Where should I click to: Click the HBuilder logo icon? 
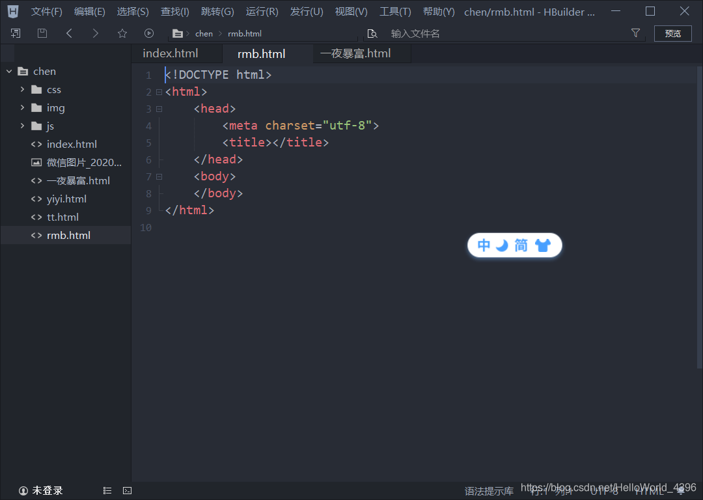(x=13, y=11)
